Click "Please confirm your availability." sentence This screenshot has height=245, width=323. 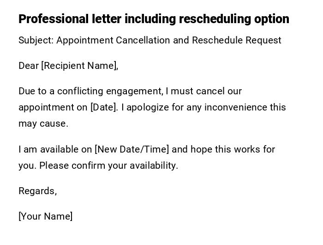[108, 165]
